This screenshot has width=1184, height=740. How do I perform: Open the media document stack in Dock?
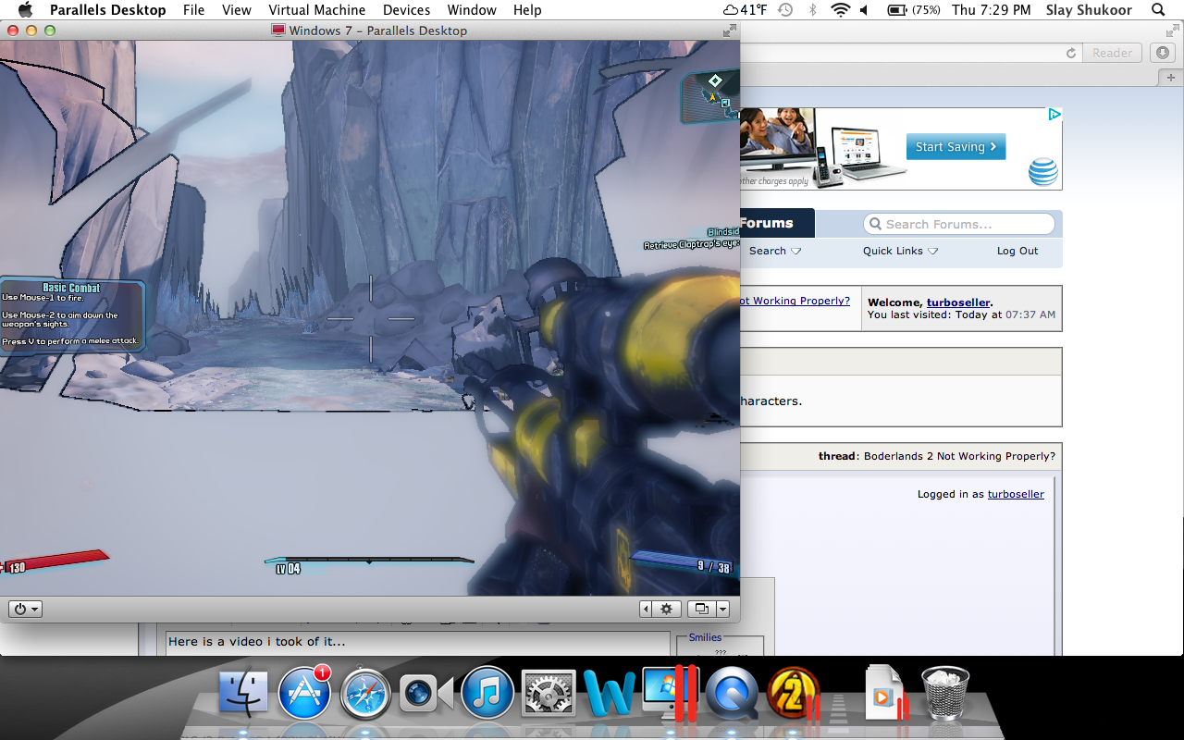point(885,693)
